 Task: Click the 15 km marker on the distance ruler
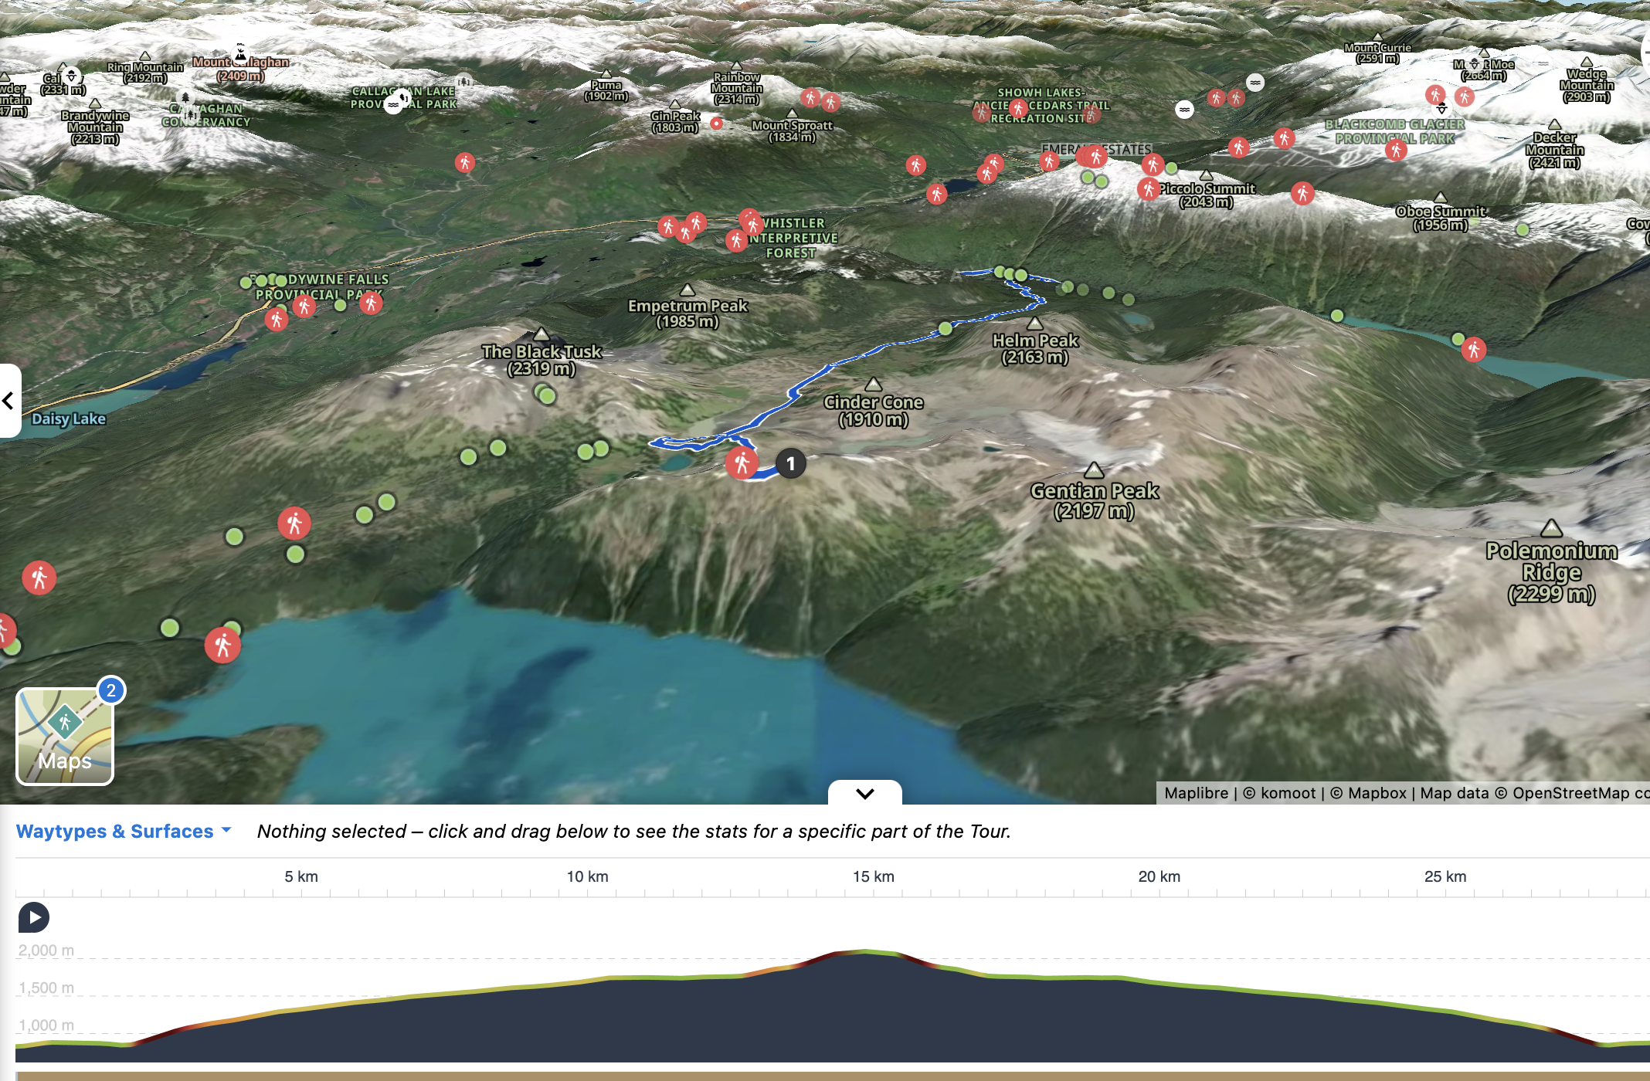[873, 877]
